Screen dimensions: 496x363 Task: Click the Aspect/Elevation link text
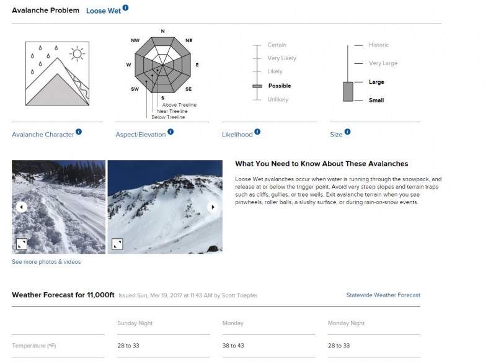click(141, 135)
